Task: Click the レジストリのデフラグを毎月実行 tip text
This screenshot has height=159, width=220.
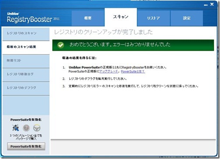Action: [x=98, y=79]
